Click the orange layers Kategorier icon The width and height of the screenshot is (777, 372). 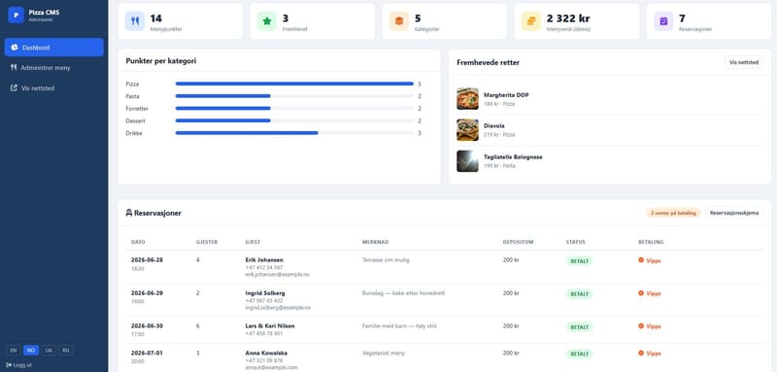399,21
